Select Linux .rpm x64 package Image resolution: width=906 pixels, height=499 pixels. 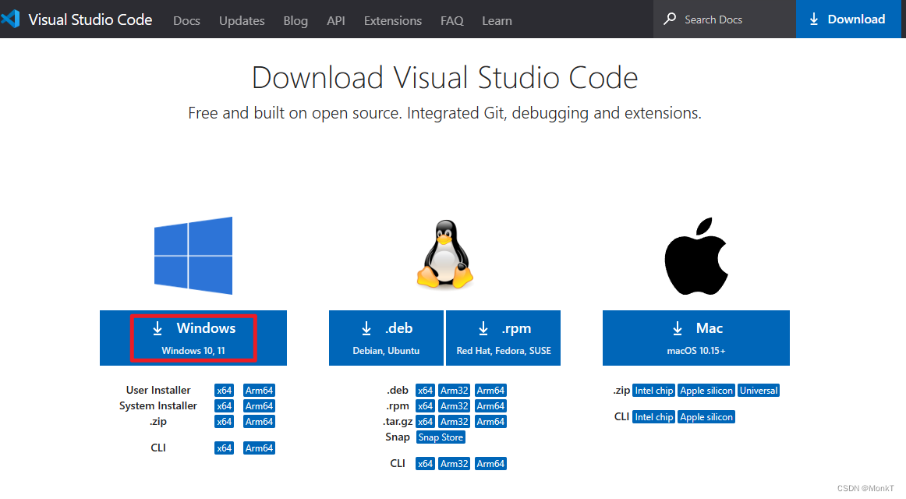click(425, 406)
